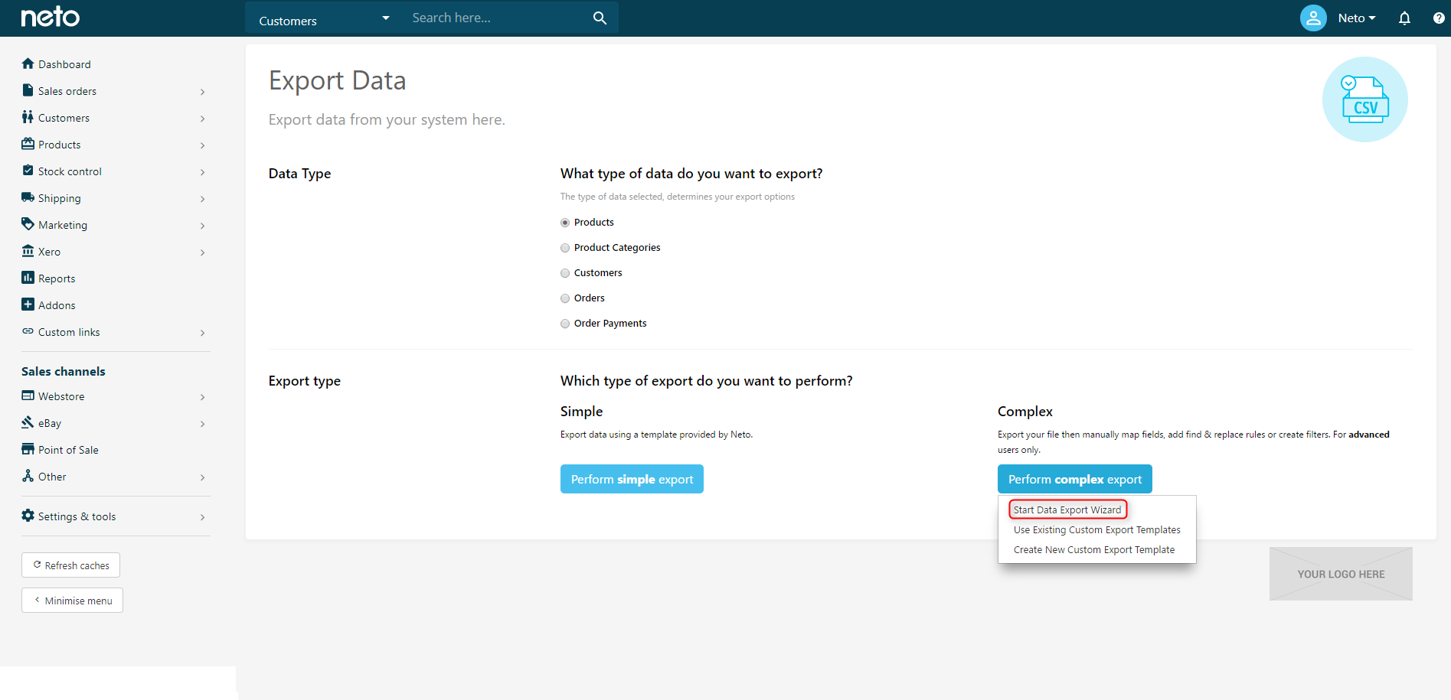Click the Sales orders document icon
1451x700 pixels.
point(28,90)
